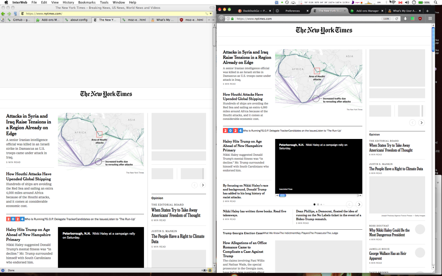Click the InterWeb window vertical scrollbar thumb
The height and width of the screenshot is (276, 442).
214,37
